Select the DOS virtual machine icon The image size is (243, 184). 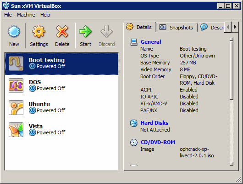point(16,86)
